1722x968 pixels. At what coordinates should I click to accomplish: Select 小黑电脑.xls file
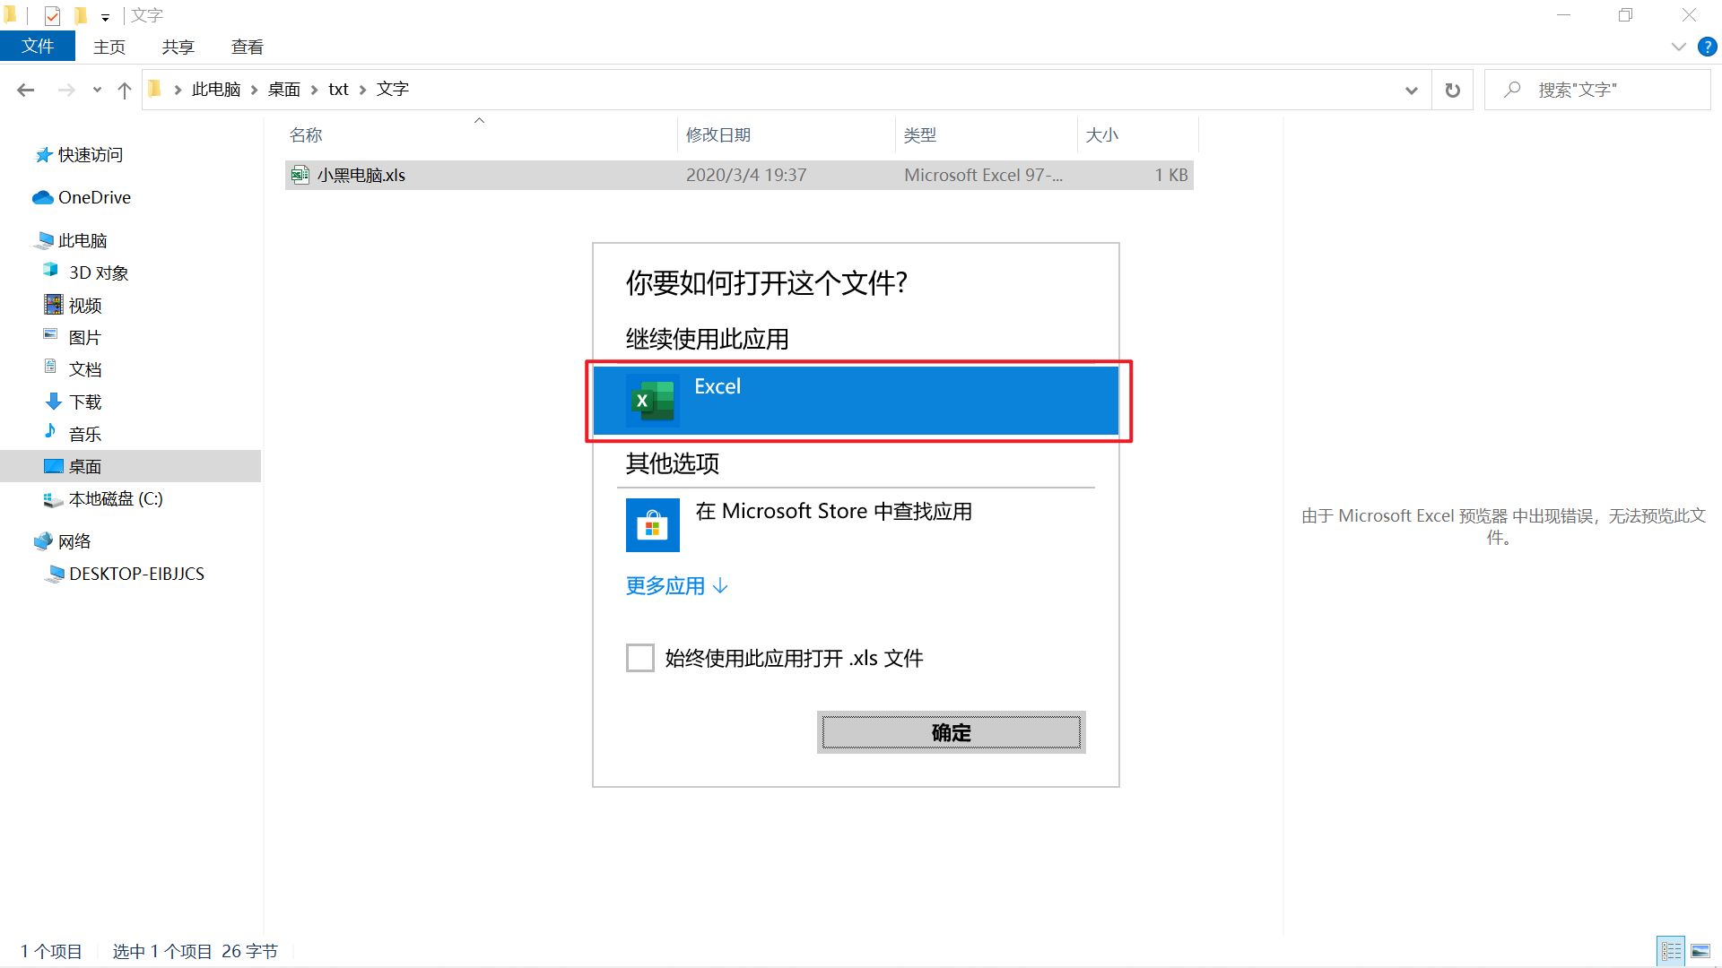click(361, 176)
